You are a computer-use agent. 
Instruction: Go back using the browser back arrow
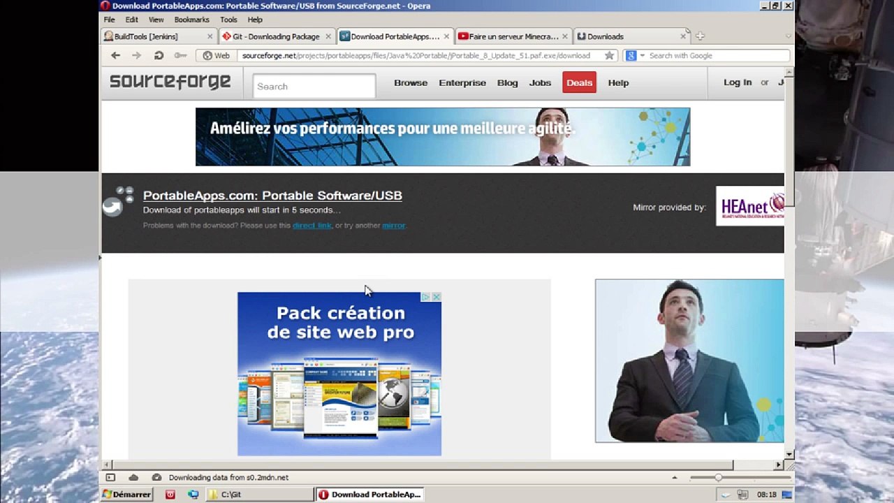point(115,55)
